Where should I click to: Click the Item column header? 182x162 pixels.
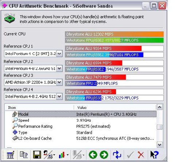[x=39, y=107]
